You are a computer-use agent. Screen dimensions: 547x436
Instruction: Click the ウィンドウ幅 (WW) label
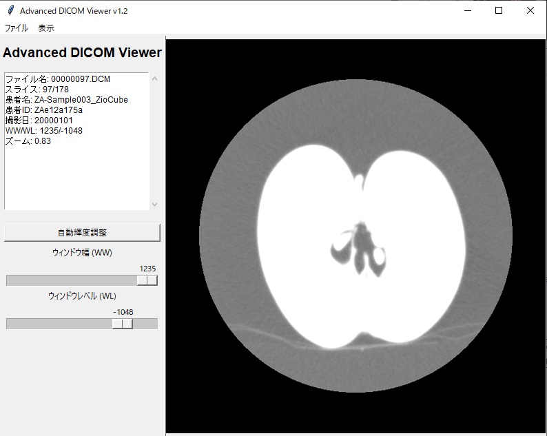[x=83, y=253]
